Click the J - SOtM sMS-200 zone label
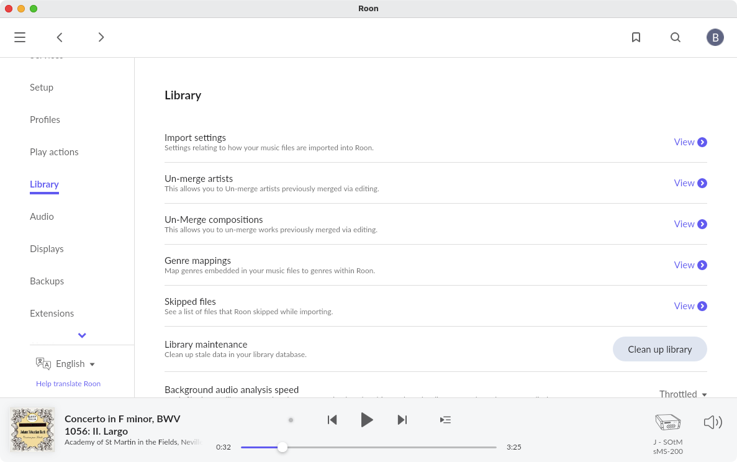Viewport: 737px width, 462px height. [668, 446]
